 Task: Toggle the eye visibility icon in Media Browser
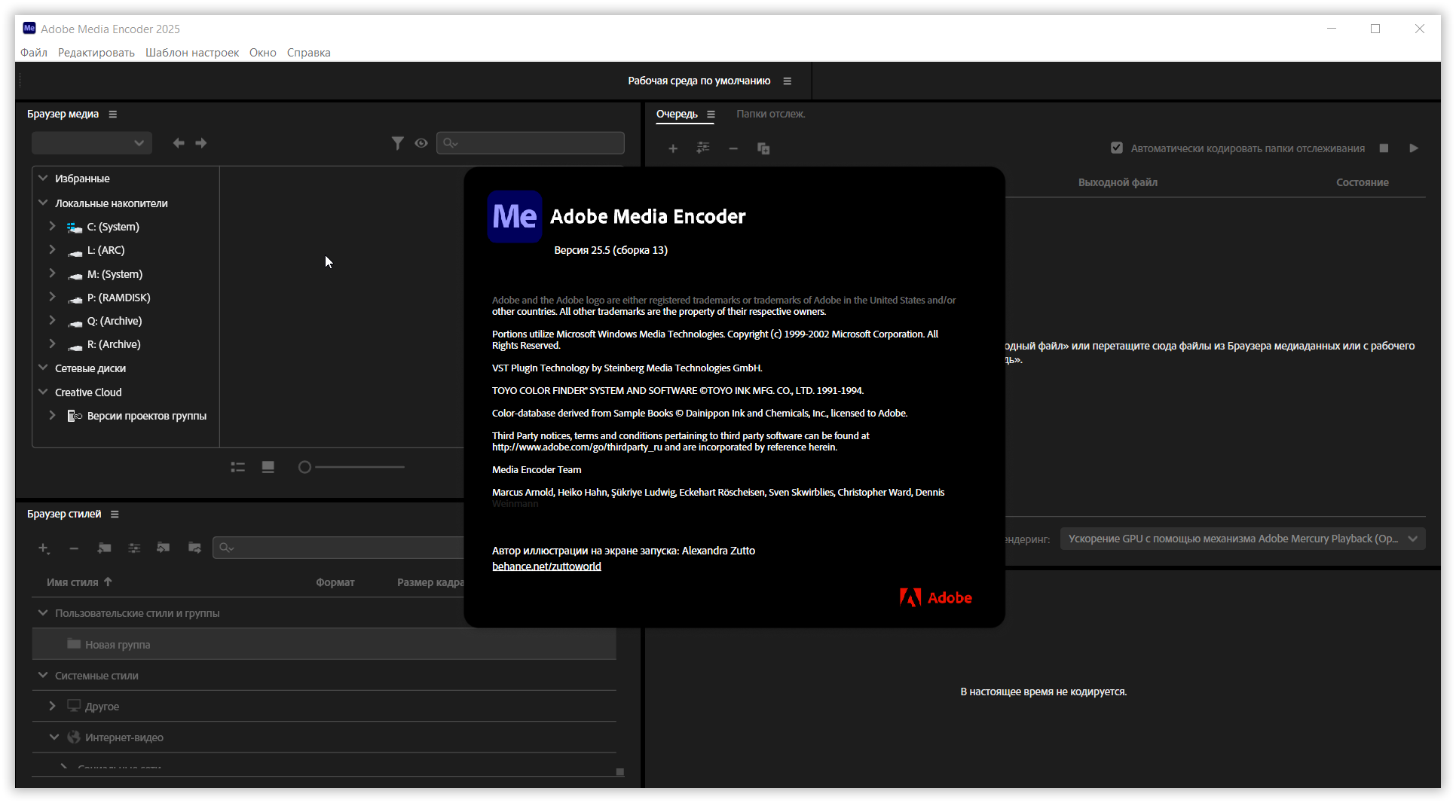click(x=421, y=143)
